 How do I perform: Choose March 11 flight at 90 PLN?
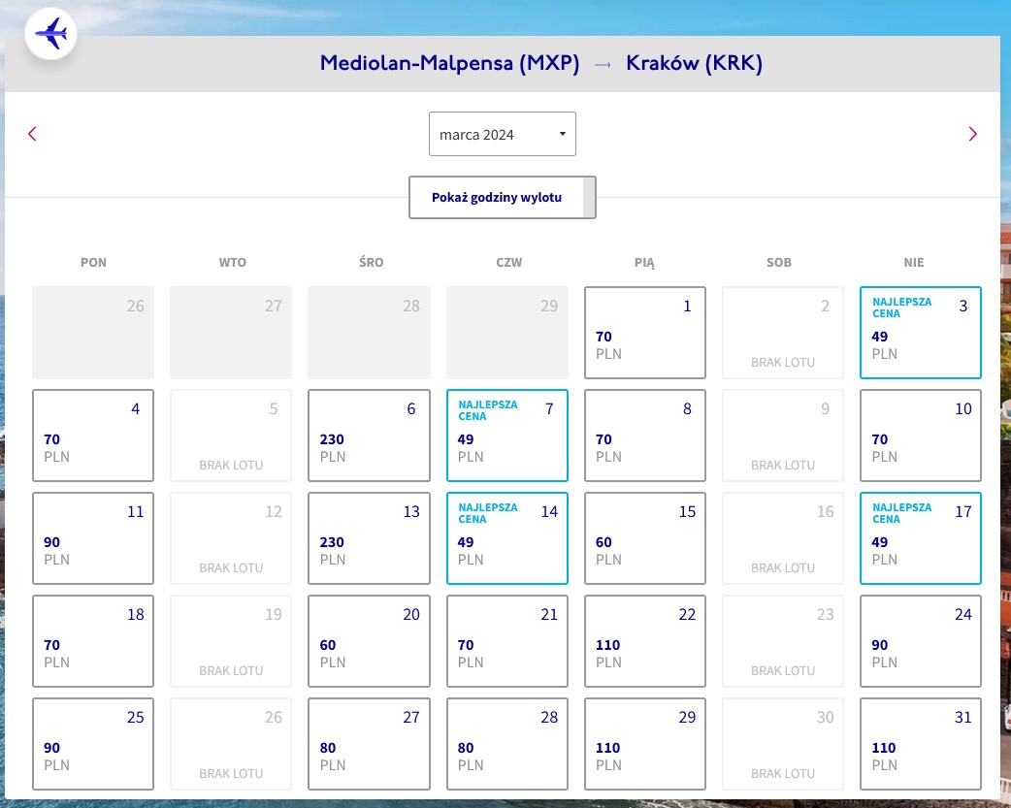coord(93,538)
